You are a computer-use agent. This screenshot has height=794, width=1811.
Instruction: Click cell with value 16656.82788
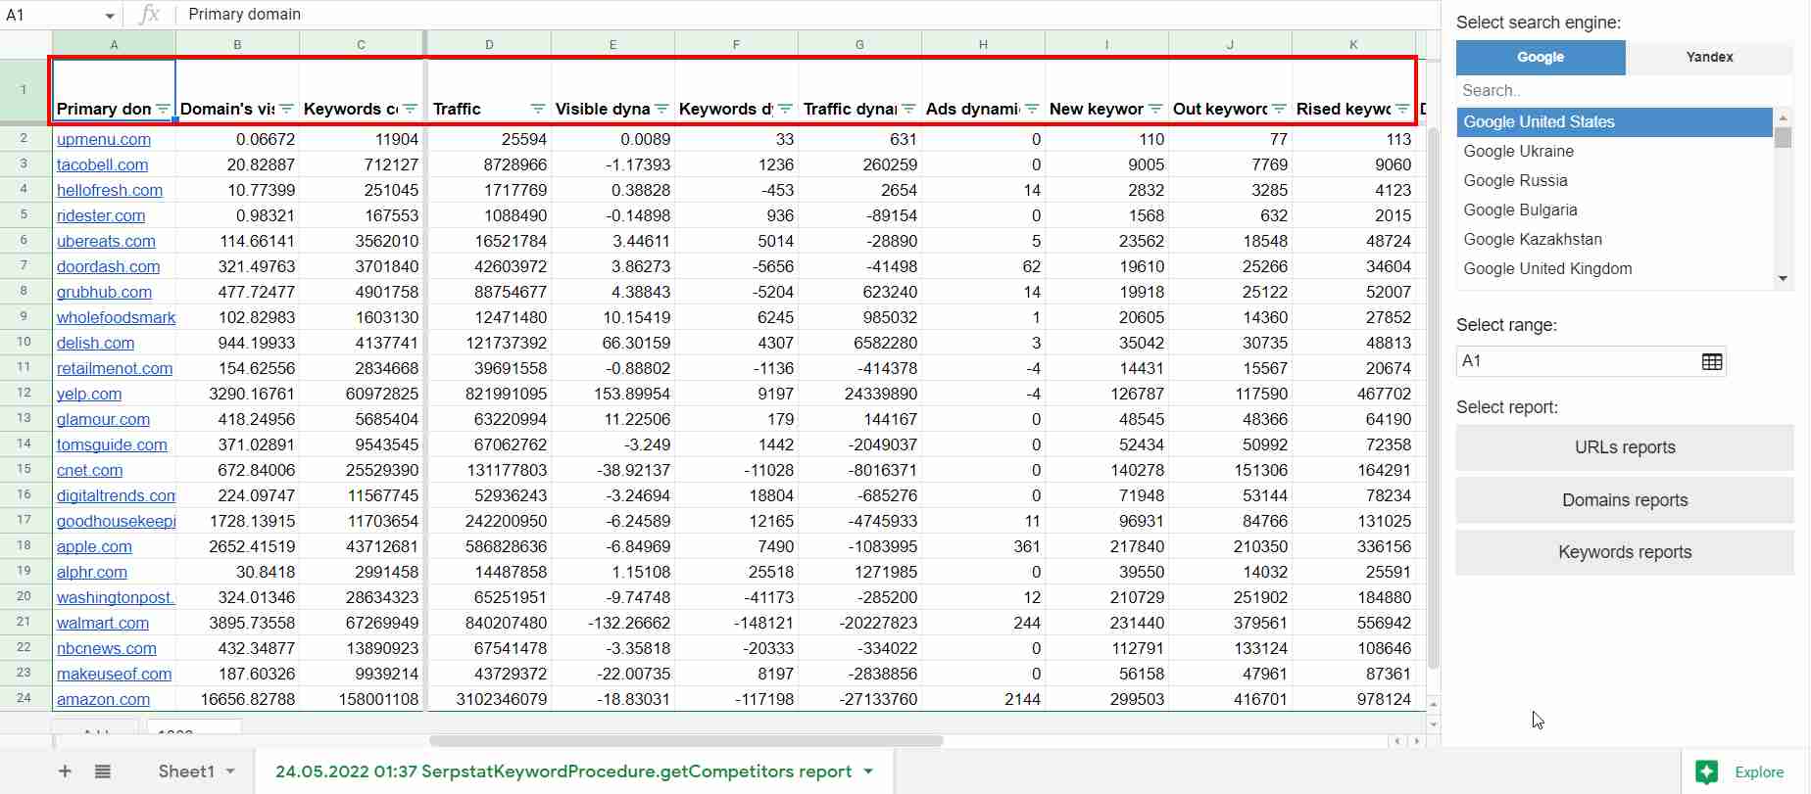[x=237, y=699]
